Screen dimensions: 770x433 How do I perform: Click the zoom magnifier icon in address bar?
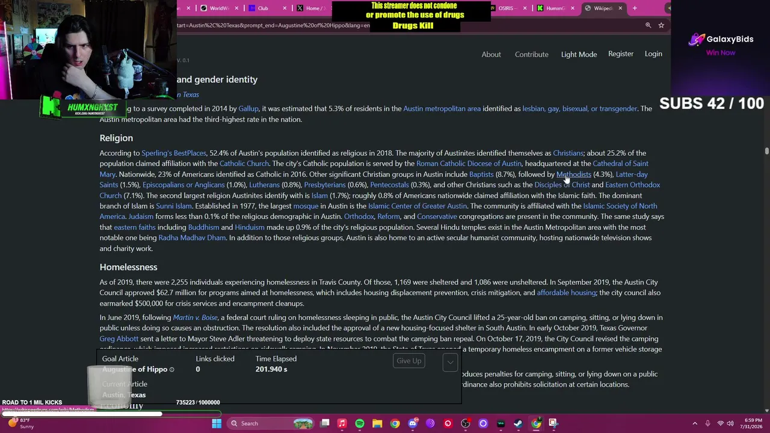(648, 25)
